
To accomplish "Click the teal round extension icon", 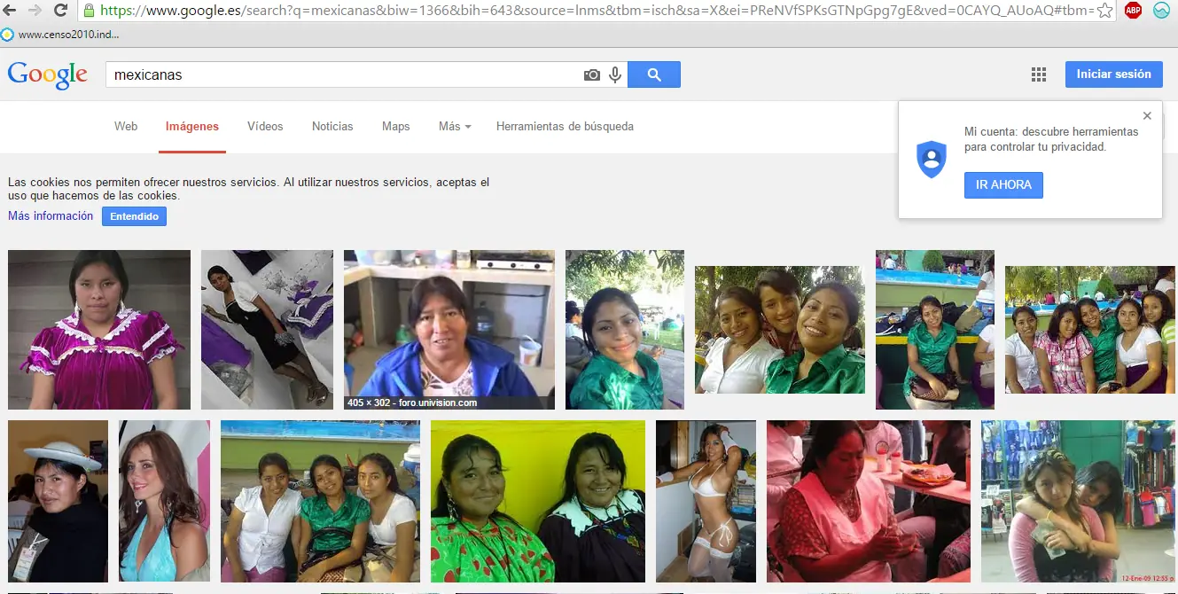I will point(1161,11).
